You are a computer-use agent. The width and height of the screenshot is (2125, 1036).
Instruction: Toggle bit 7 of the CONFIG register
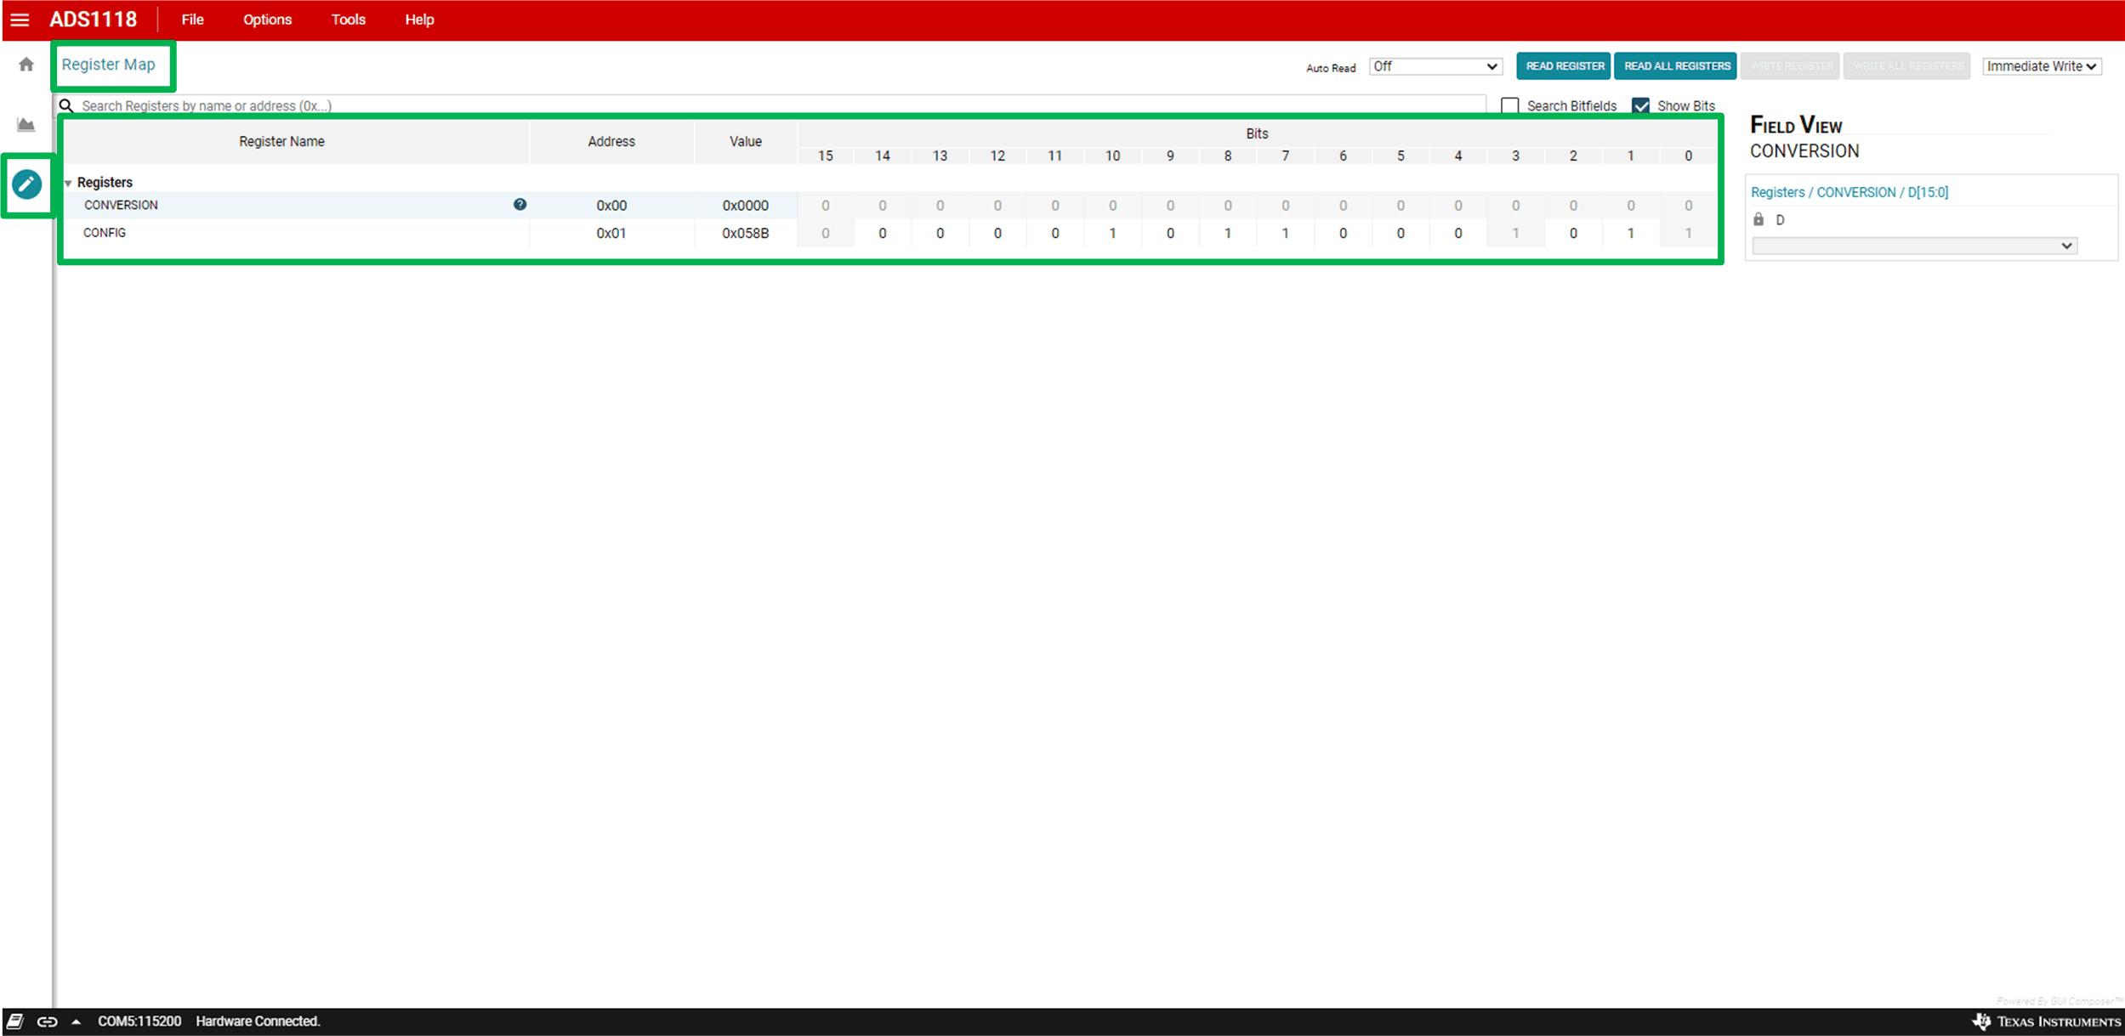click(1285, 233)
